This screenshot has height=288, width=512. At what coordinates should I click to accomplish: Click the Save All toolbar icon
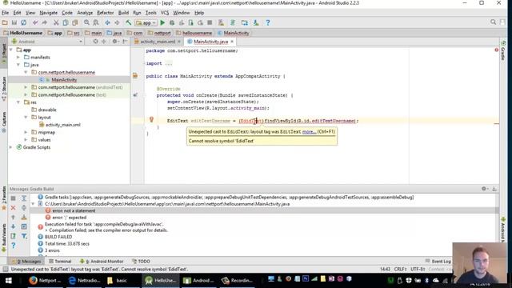click(x=14, y=22)
